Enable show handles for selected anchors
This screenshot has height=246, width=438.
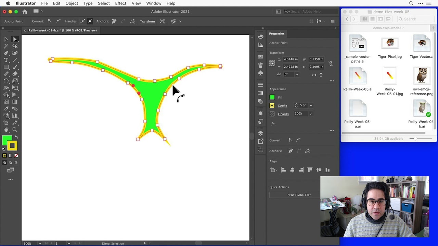coord(83,21)
